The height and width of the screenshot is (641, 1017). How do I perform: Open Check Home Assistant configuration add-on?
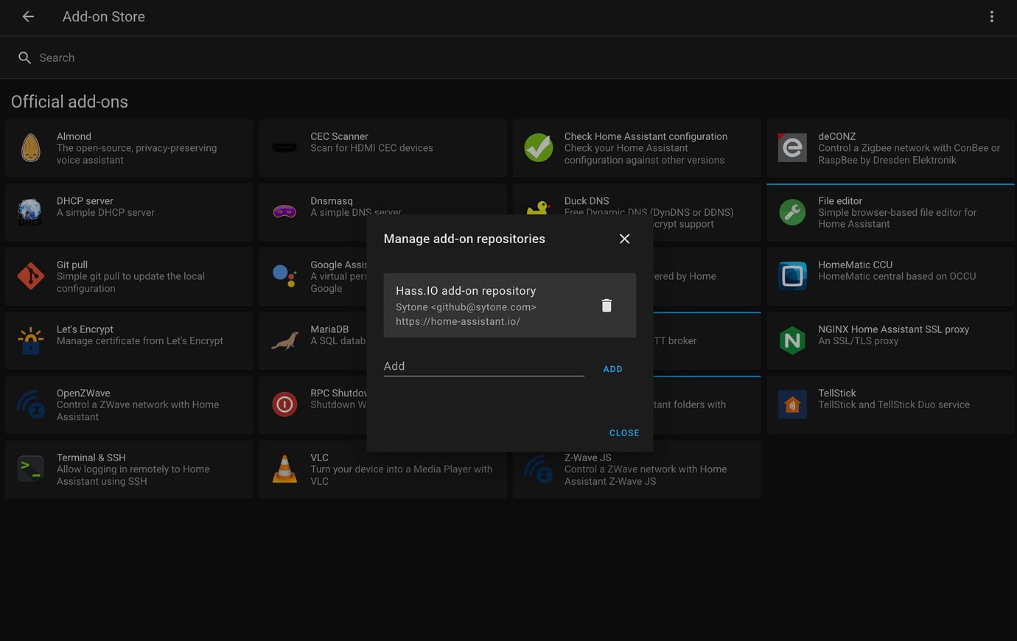tap(637, 148)
